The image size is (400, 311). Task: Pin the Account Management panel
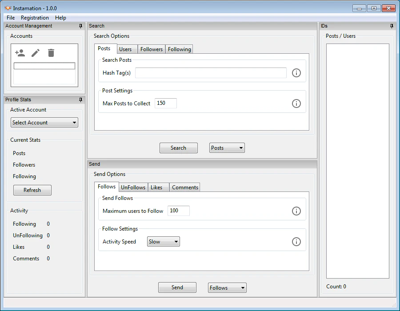pyautogui.click(x=80, y=26)
